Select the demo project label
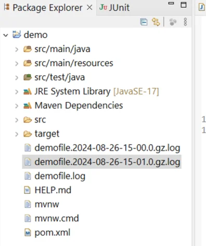 click(35, 35)
